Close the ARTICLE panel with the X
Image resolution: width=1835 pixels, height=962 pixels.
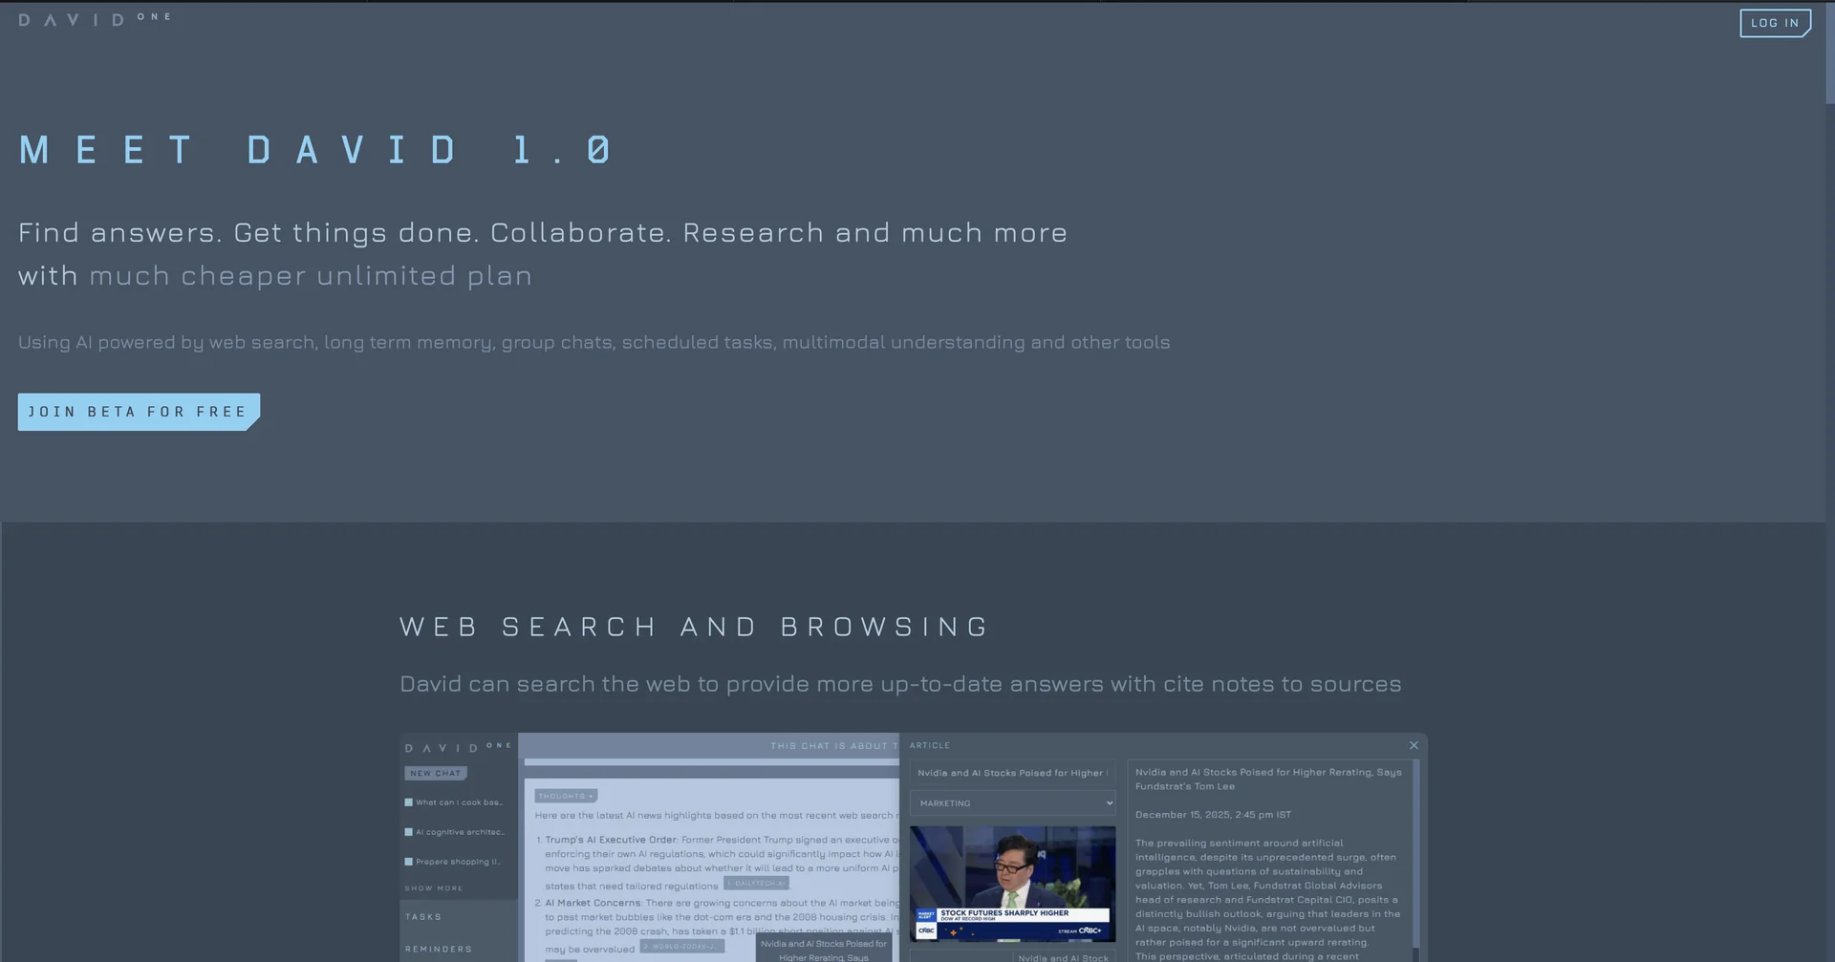[x=1414, y=745]
